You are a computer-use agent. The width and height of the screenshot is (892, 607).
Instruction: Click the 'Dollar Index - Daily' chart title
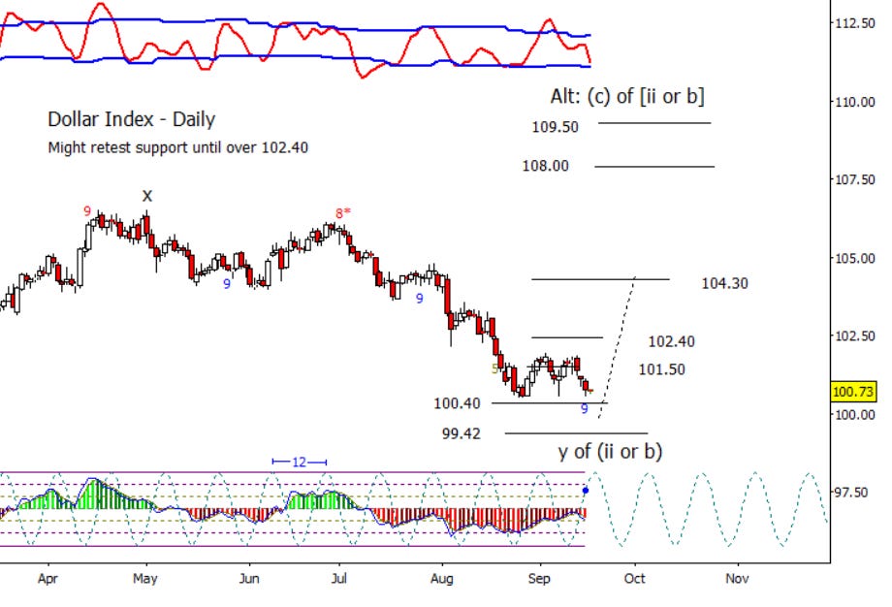132,119
